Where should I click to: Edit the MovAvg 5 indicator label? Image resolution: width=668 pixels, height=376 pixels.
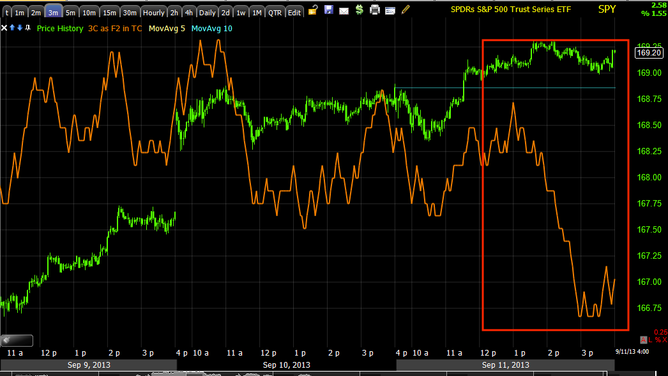click(x=167, y=29)
